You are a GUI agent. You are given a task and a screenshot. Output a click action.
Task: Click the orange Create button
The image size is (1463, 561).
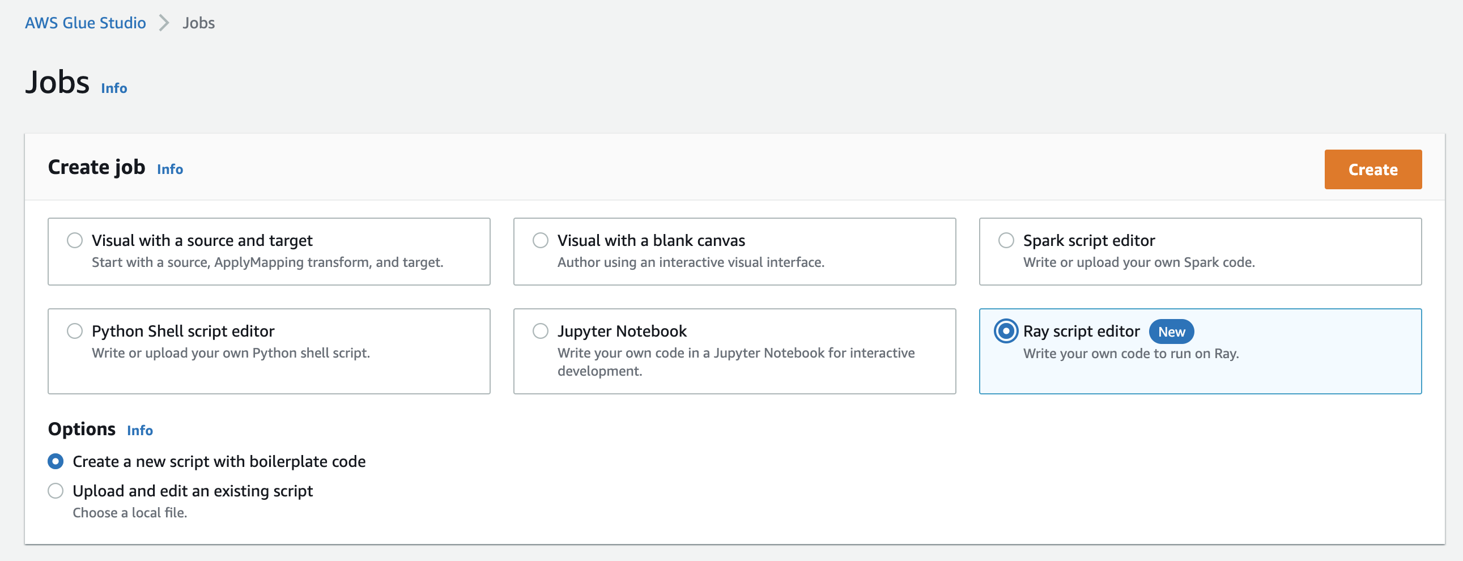[x=1373, y=169]
